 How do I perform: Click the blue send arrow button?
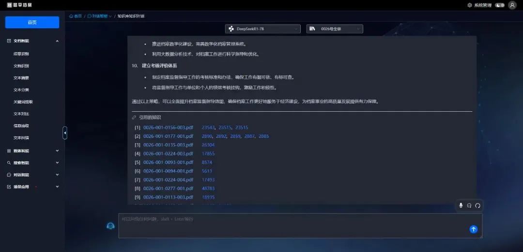[x=474, y=229]
